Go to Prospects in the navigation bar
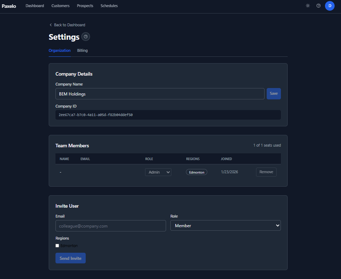341x279 pixels. [85, 6]
